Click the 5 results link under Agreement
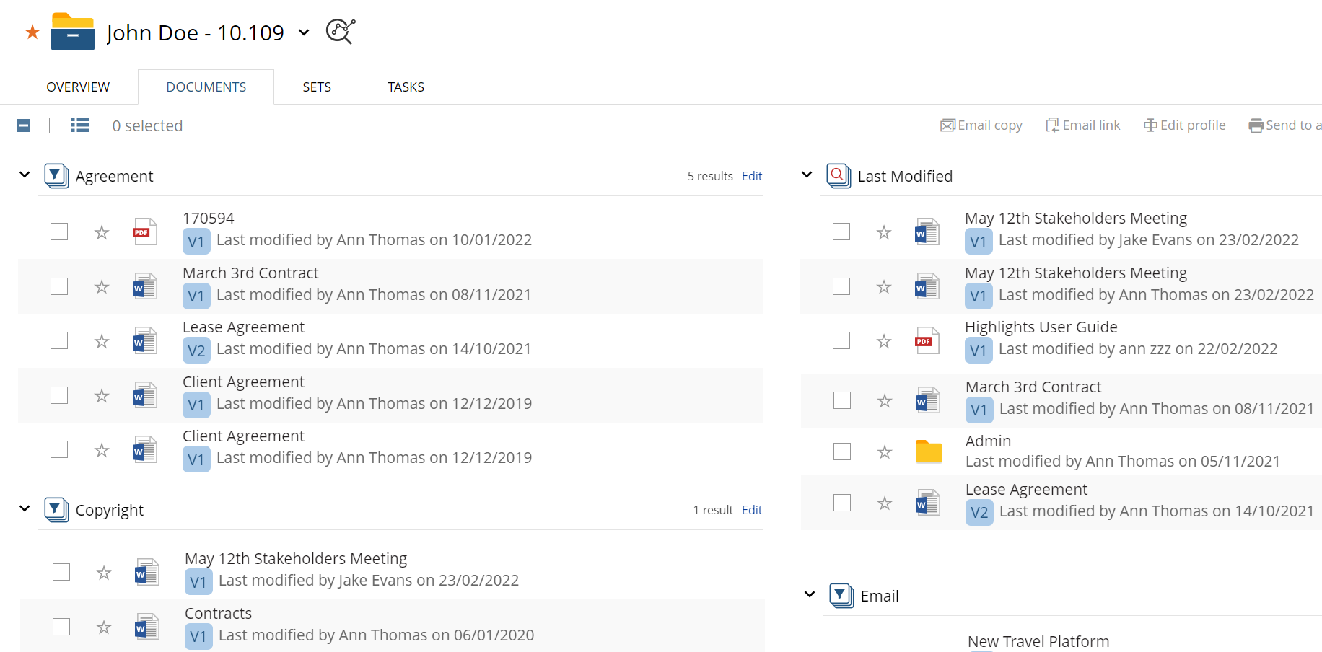This screenshot has height=652, width=1322. 709,176
